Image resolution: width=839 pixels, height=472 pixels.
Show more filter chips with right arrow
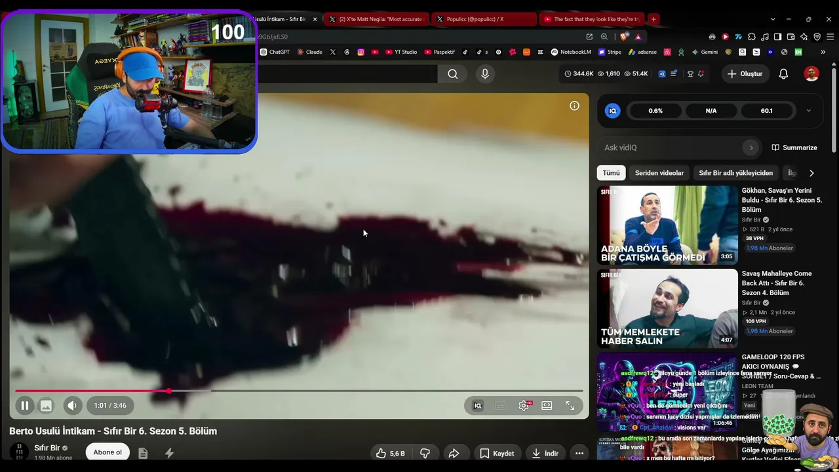pyautogui.click(x=811, y=173)
